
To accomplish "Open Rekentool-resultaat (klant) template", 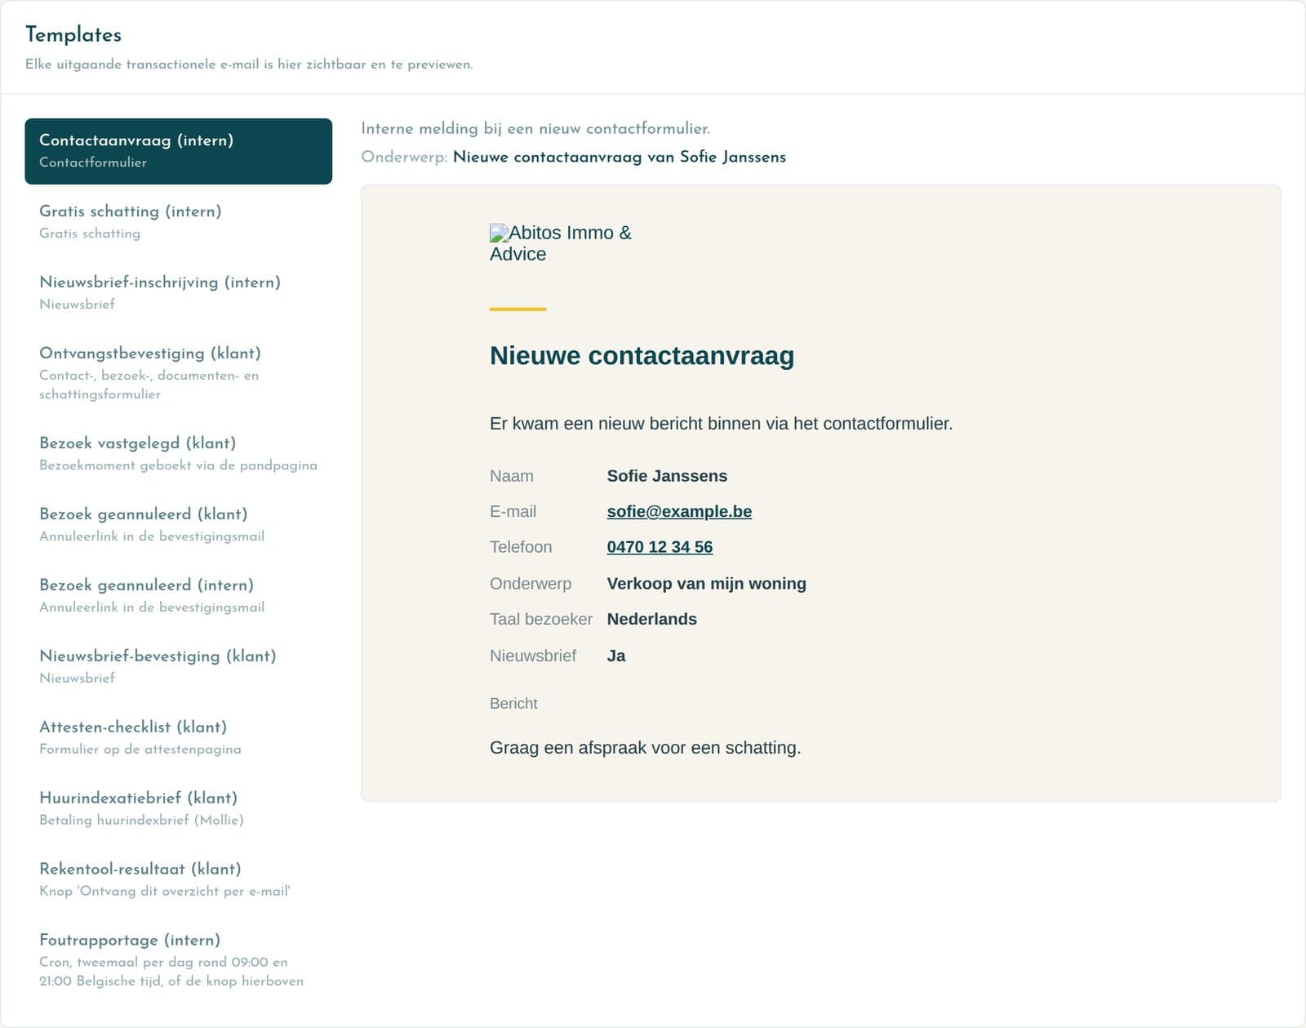I will point(179,880).
